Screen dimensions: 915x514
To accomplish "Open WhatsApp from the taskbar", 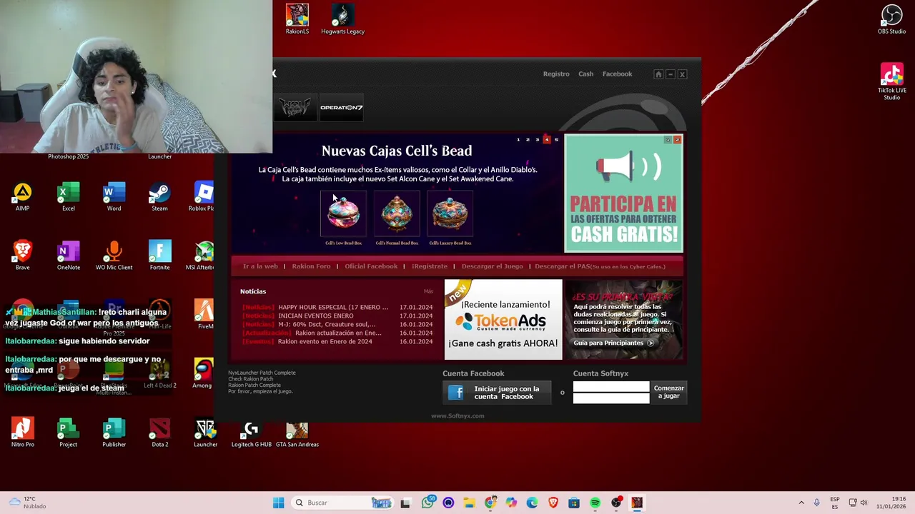I will 427,503.
